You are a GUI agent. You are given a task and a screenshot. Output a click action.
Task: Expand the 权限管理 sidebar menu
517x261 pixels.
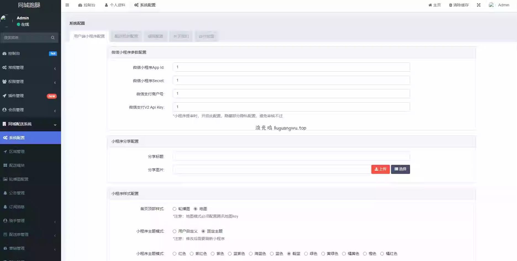16,82
